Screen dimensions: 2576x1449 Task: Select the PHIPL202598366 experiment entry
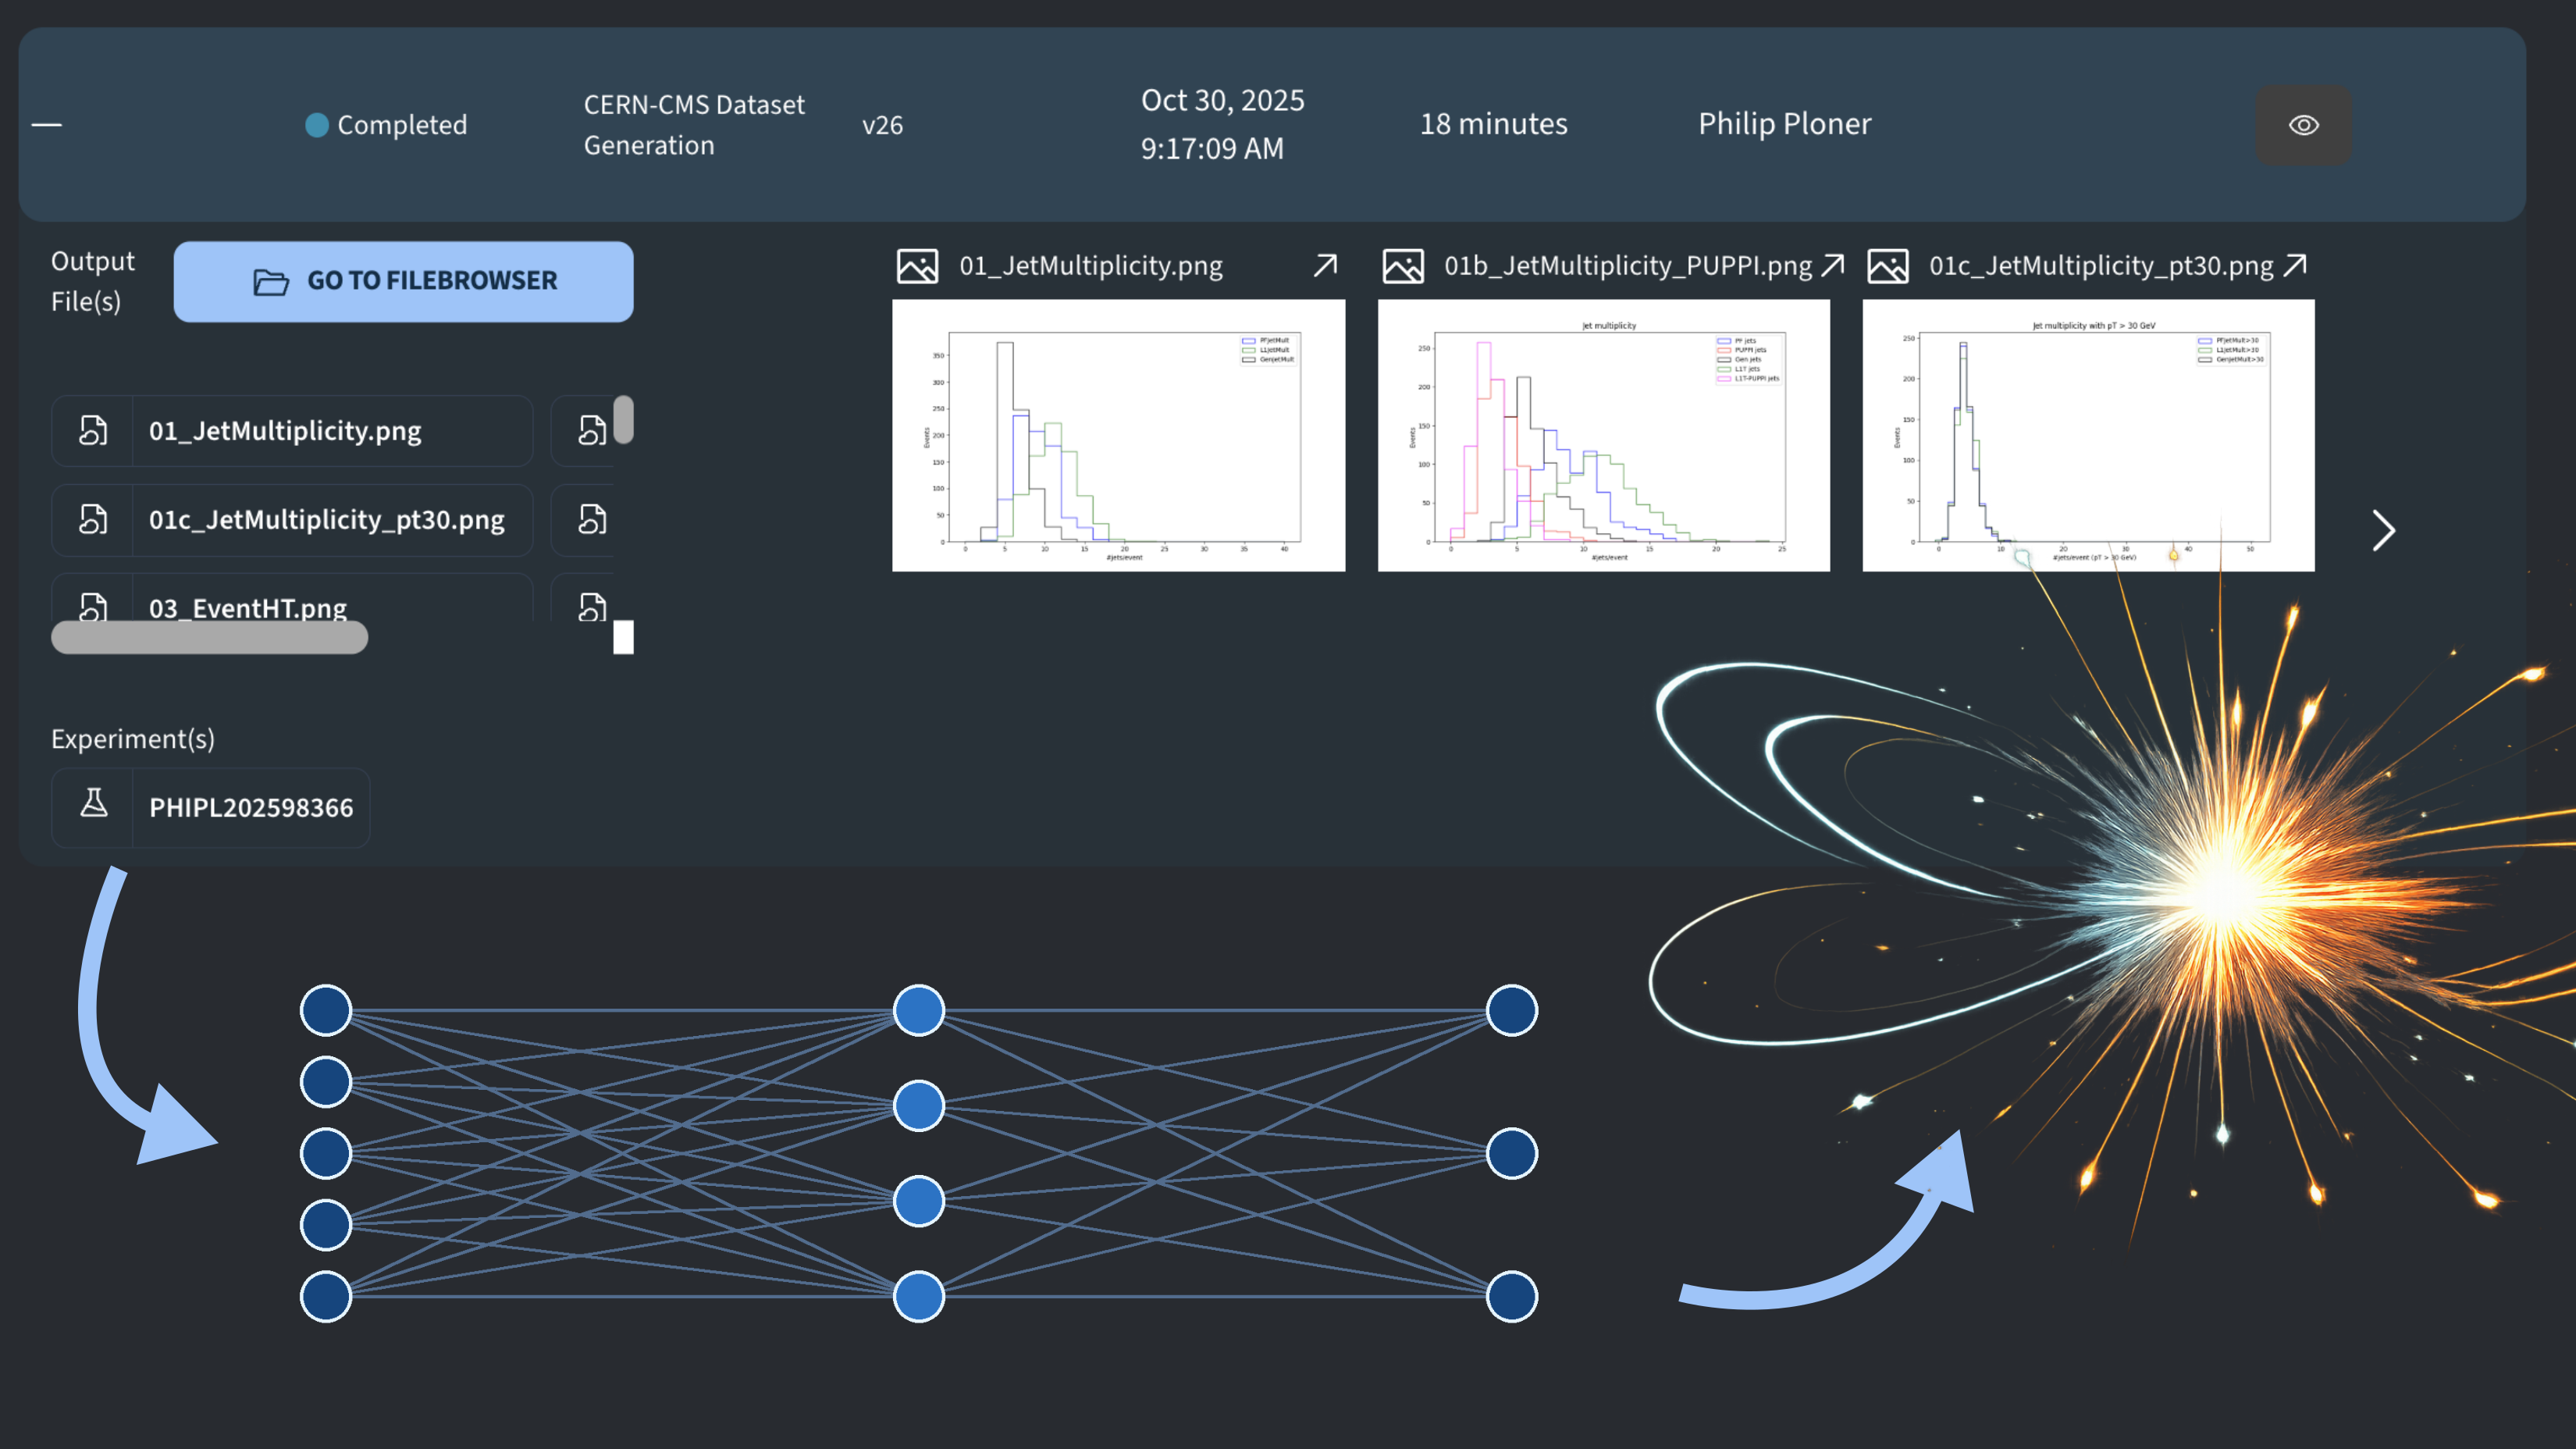click(x=250, y=807)
